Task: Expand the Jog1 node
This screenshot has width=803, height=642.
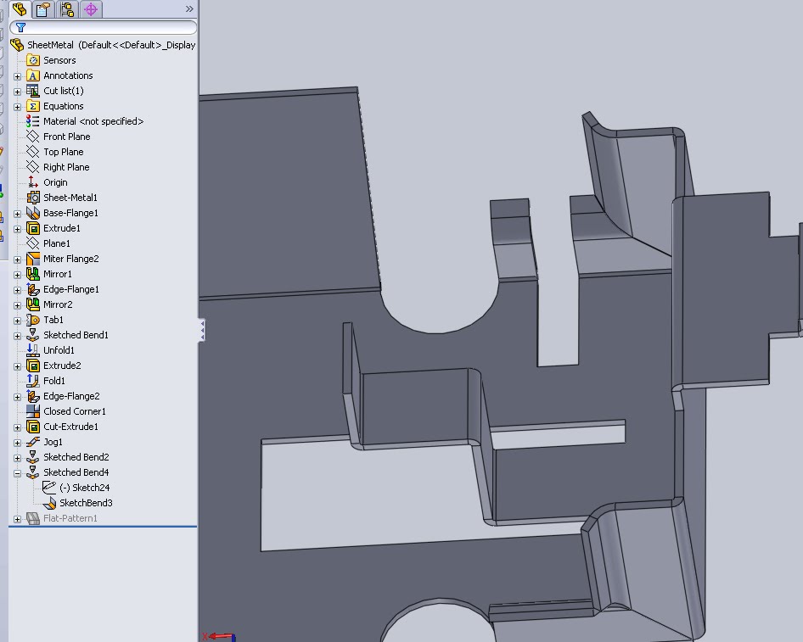Action: tap(18, 443)
